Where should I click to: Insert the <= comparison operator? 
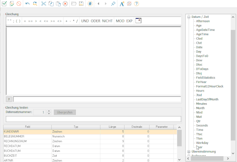tap(46, 21)
